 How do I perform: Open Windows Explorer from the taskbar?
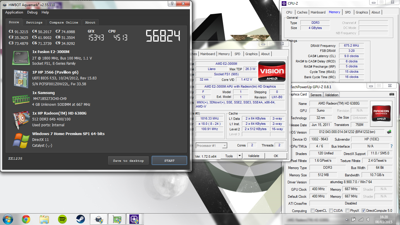(x=44, y=219)
